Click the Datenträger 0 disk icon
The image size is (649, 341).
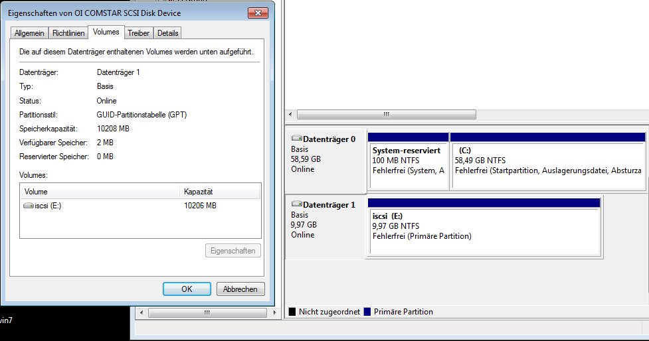(296, 138)
